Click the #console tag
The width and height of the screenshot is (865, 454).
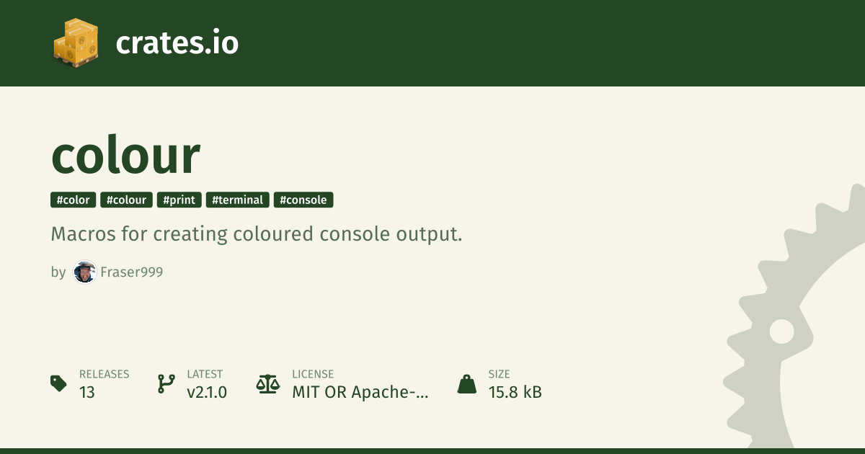[x=303, y=200]
